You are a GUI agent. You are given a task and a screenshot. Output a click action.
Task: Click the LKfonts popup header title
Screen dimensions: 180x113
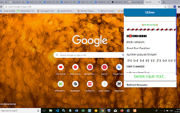(150, 12)
